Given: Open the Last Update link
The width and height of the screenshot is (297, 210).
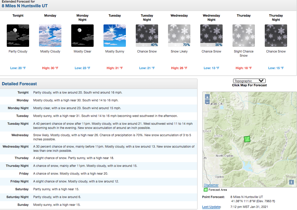Looking at the screenshot, I should 211,207.
